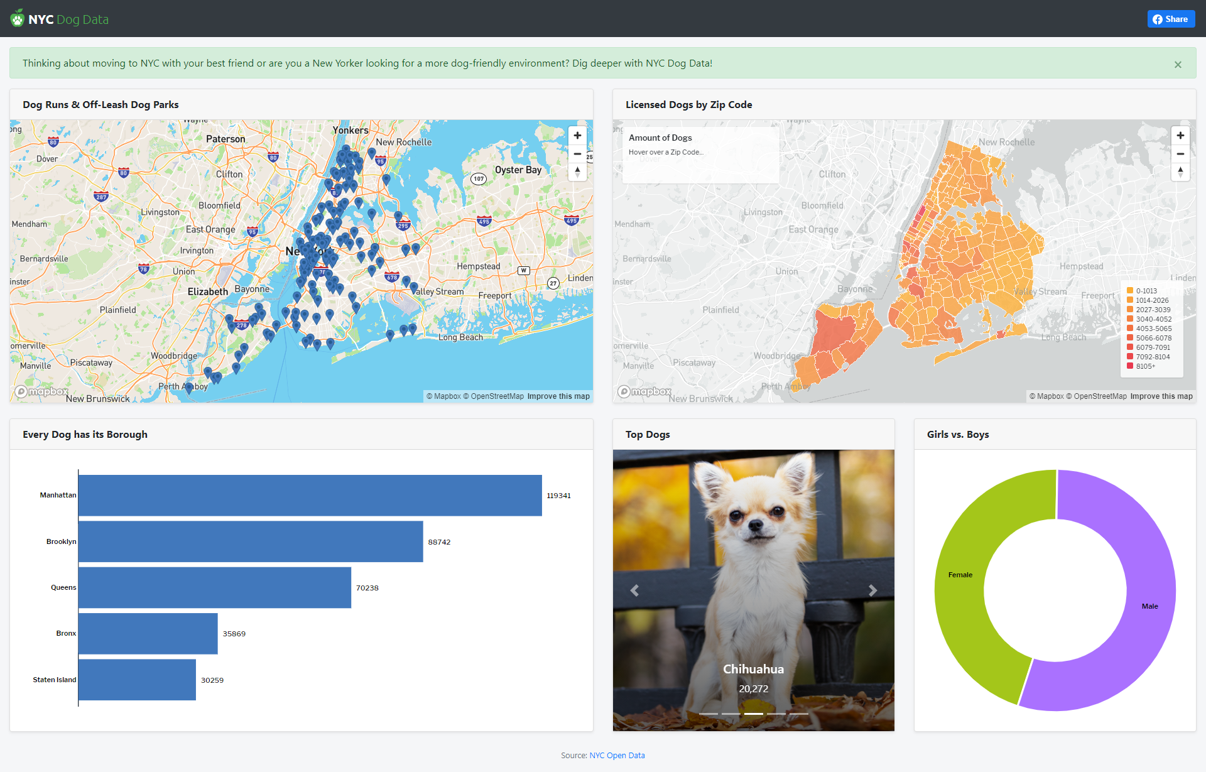
Task: Jump to last carousel slide indicator
Action: 799,714
